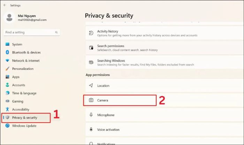Image resolution: width=244 pixels, height=145 pixels.
Task: Click the Gaming controller icon
Action: (x=7, y=101)
